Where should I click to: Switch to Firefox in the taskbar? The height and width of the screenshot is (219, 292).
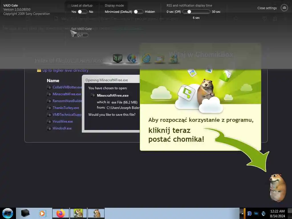60,213
